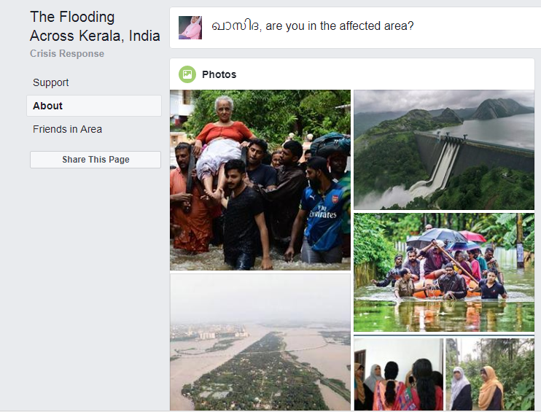
Task: Click the green Photos section icon
Action: coord(187,74)
